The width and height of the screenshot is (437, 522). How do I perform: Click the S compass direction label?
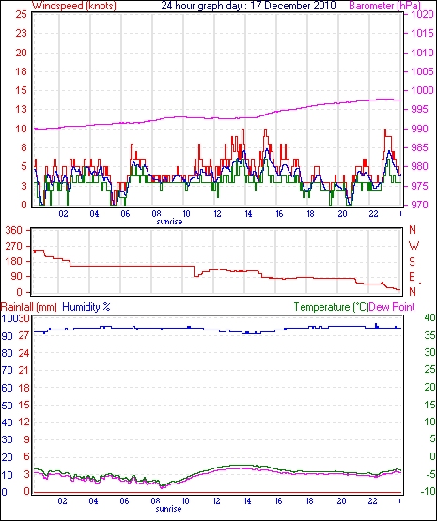413,262
